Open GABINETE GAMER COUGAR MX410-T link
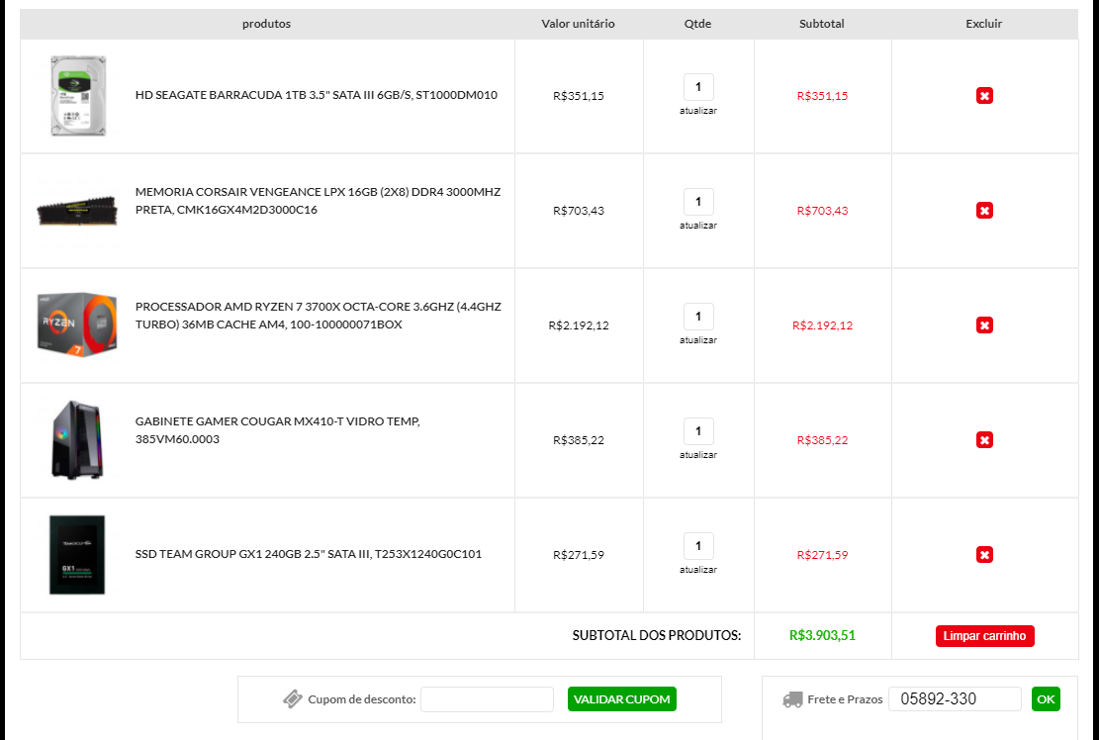 pos(278,430)
